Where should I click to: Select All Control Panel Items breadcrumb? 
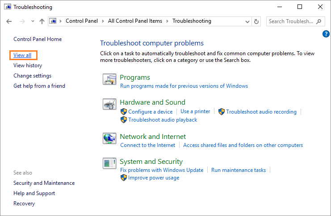click(135, 21)
